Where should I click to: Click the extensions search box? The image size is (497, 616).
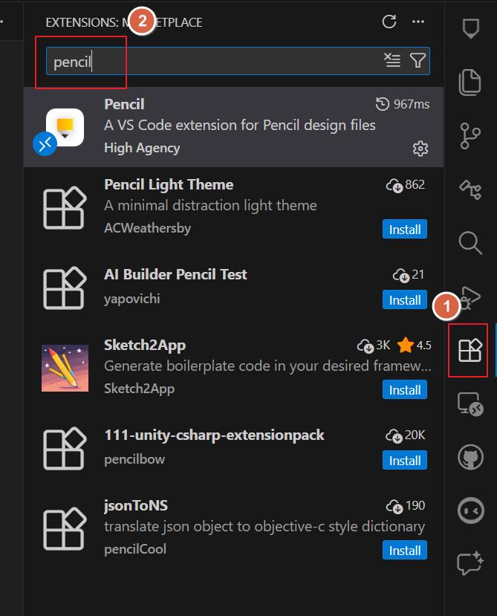(215, 61)
